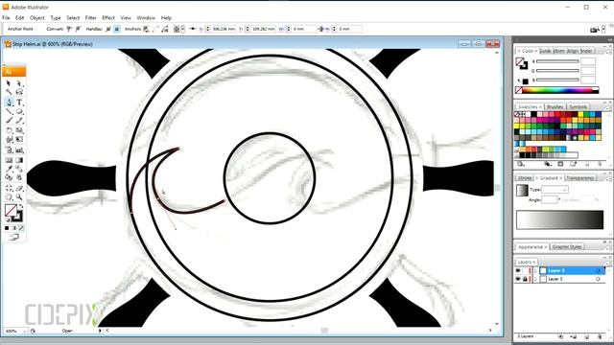Toggle Hide Handles for selected anchors
The image size is (614, 345).
[117, 29]
